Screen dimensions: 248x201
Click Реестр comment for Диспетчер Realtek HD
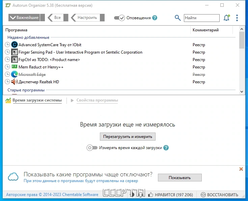199,82
